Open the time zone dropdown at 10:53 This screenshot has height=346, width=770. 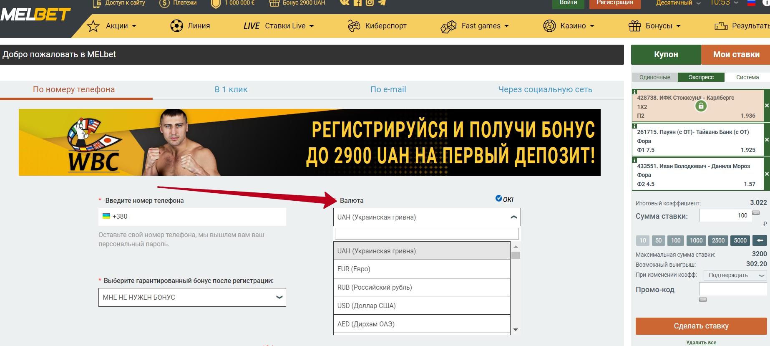coord(724,3)
